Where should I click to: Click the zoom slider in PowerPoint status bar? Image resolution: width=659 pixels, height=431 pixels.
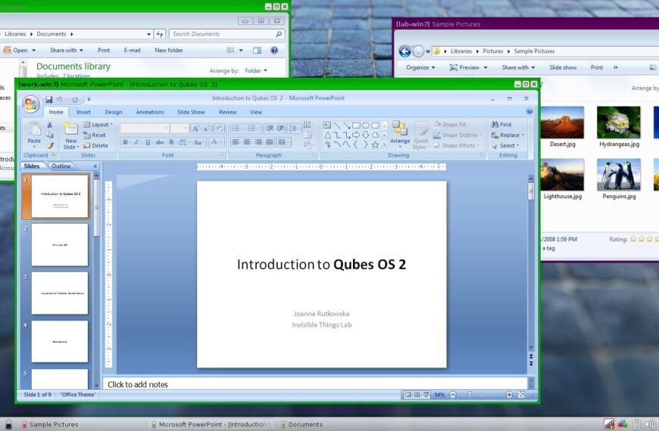click(x=470, y=395)
